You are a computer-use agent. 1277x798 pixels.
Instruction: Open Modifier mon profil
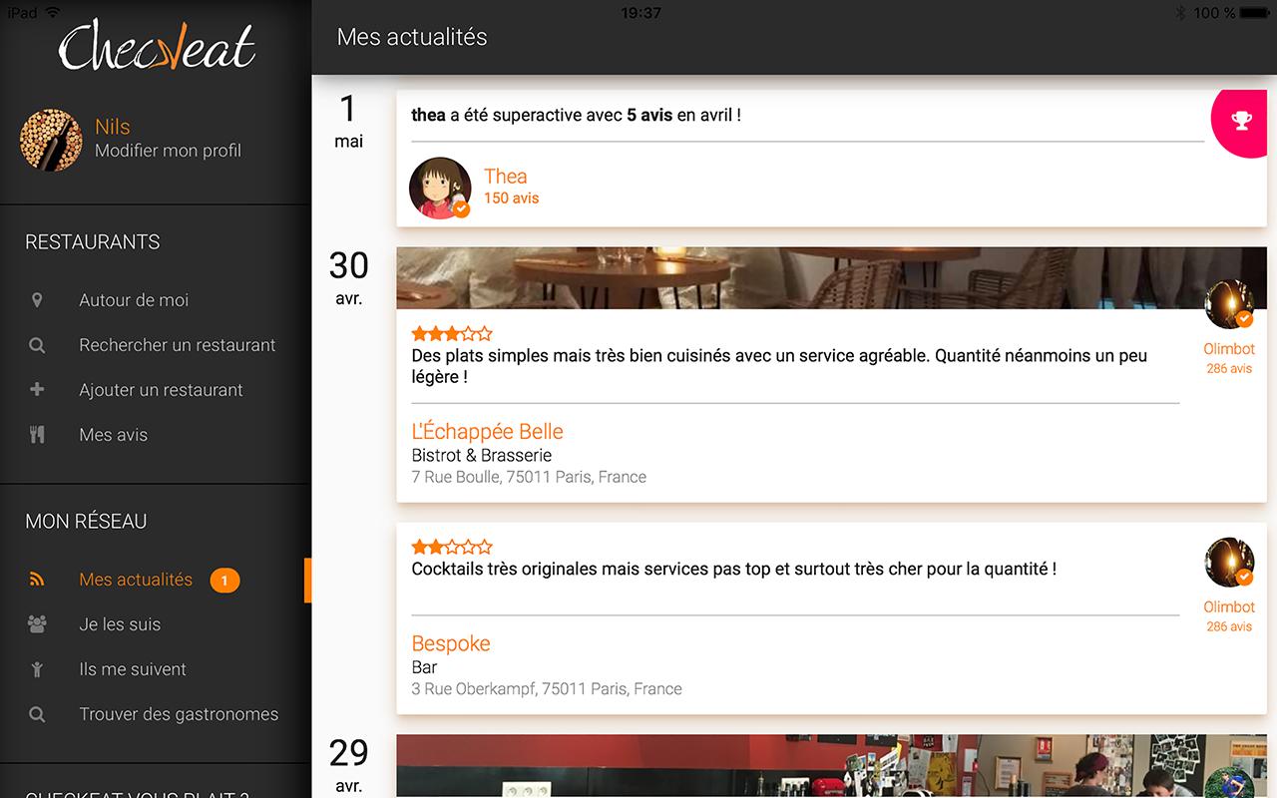[168, 151]
